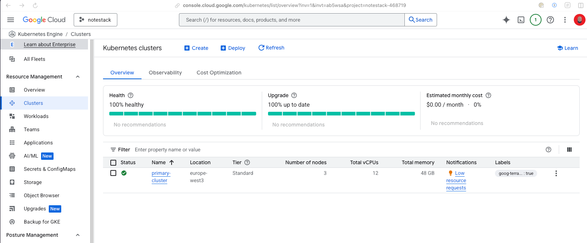Click the Applications grid icon
This screenshot has width=587, height=243.
[12, 143]
